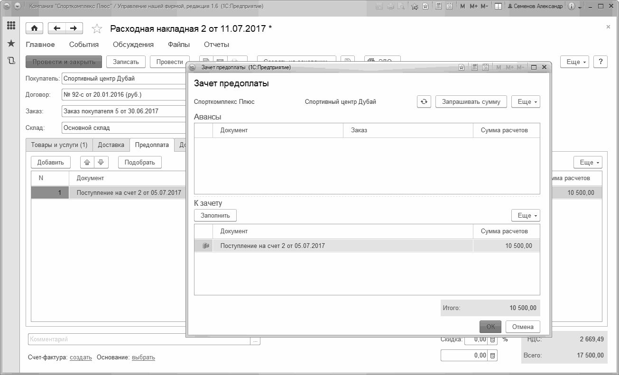Click the Запрашивать сумму button
This screenshot has width=619, height=375.
point(471,101)
